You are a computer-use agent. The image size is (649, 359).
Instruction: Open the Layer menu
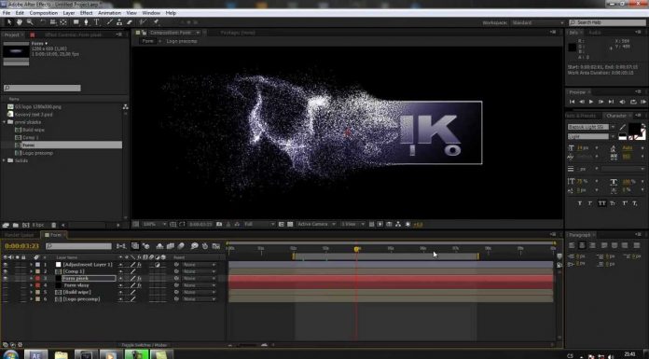click(69, 13)
